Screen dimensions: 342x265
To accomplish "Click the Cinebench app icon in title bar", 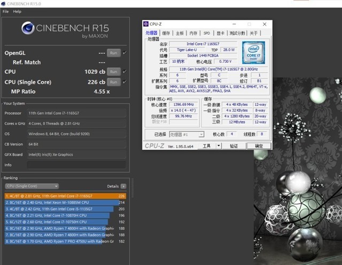I will (x=3, y=4).
